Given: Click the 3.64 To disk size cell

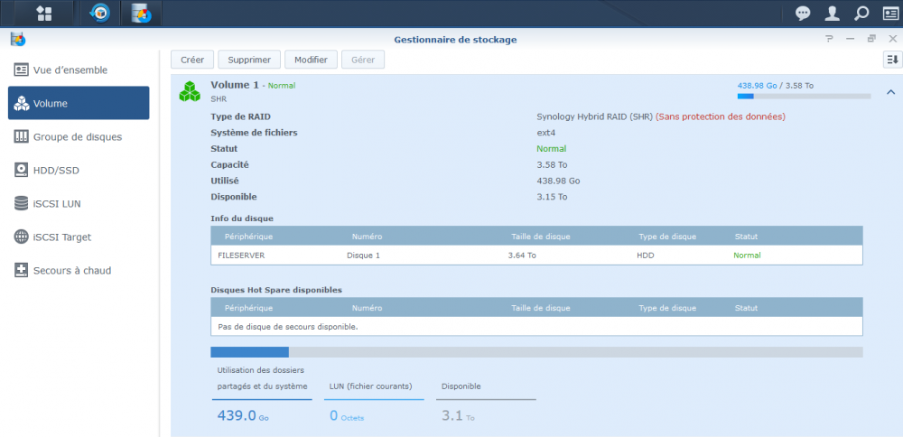Looking at the screenshot, I should (x=522, y=255).
